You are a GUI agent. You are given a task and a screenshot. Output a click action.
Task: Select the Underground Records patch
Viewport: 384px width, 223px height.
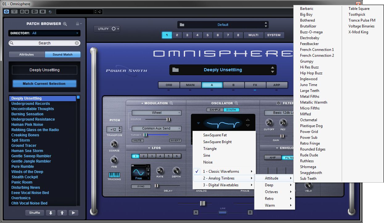31,104
